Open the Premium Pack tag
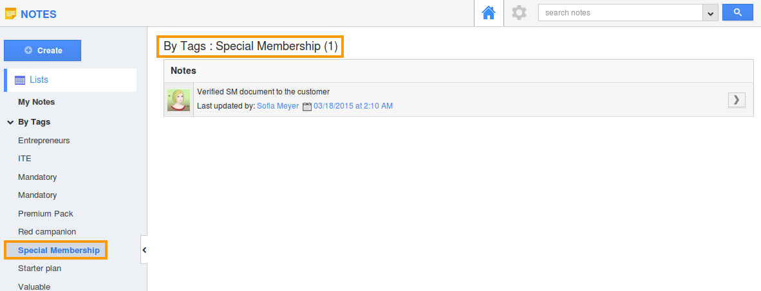761x291 pixels. (46, 213)
